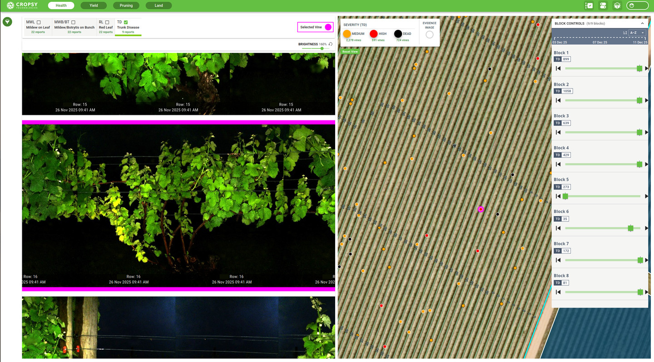Open the task checklist icon
The width and height of the screenshot is (654, 362).
tap(589, 5)
